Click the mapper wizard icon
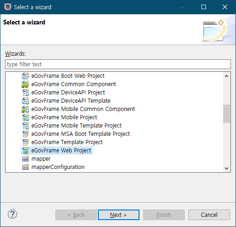Viewport: 236px width, 227px height. 25,159
